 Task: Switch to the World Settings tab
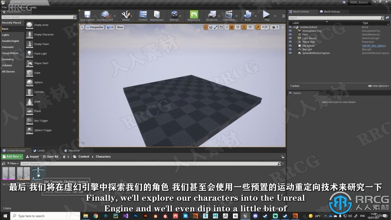[x=332, y=12]
